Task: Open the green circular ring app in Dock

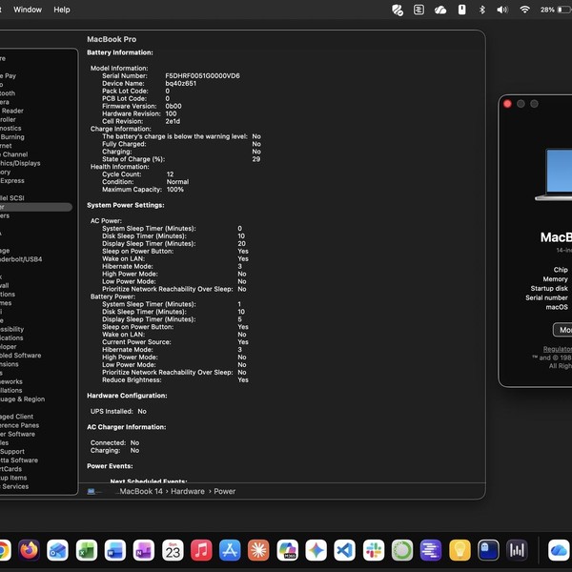Action: [402, 550]
